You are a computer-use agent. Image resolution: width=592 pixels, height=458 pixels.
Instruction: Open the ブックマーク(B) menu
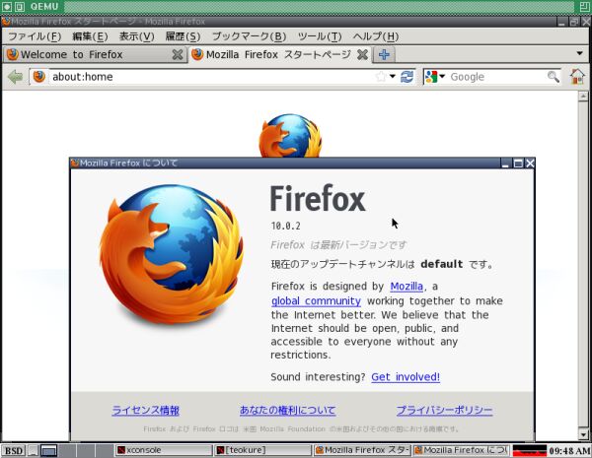click(x=249, y=36)
